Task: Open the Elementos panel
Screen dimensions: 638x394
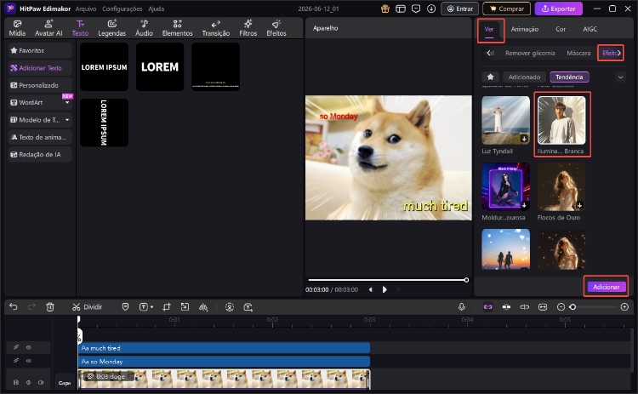Action: (x=178, y=28)
